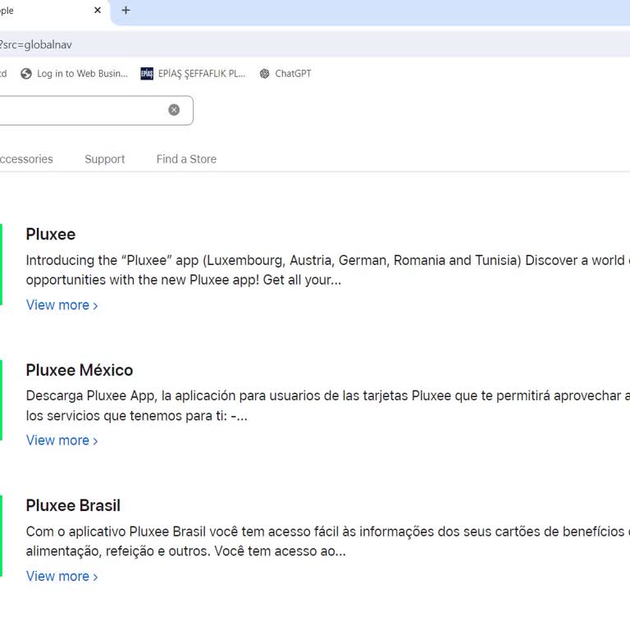Select Find a Store in navigation

click(186, 159)
